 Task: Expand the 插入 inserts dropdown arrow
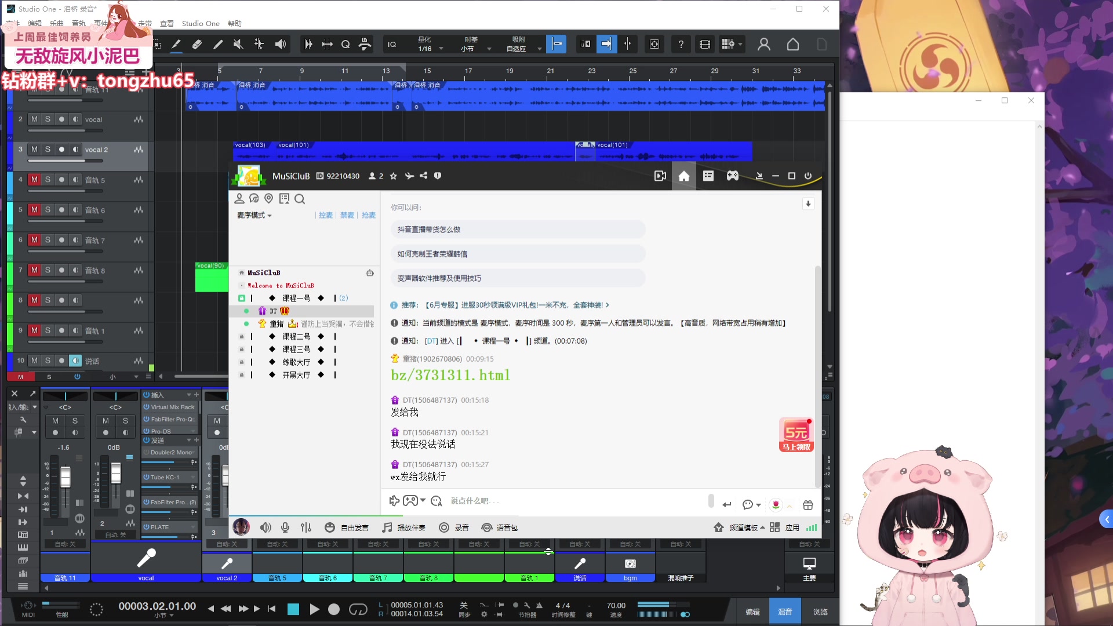click(x=188, y=395)
